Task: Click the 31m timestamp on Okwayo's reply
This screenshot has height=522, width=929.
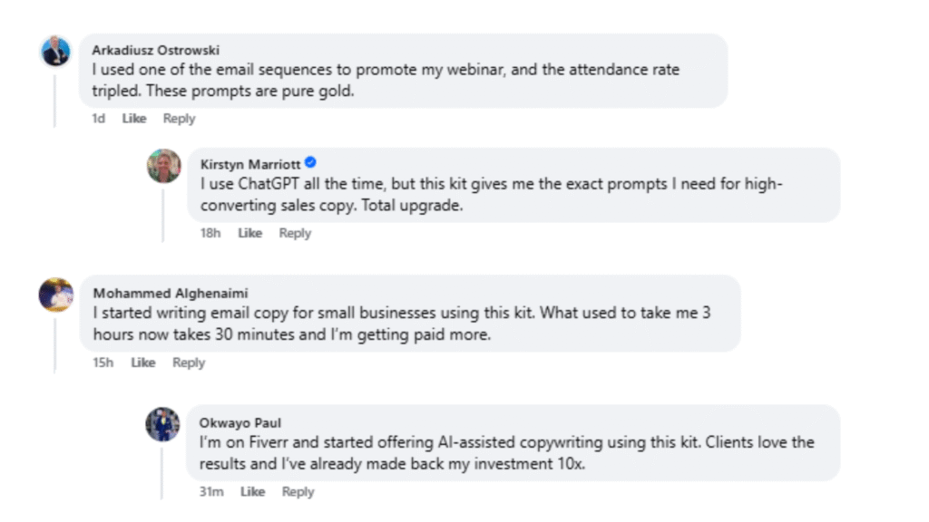Action: click(x=213, y=491)
